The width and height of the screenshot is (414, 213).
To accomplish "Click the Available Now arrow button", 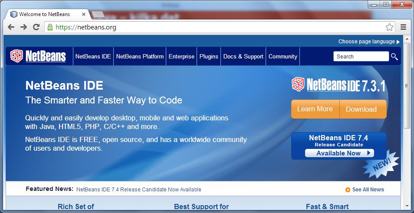I will point(339,153).
